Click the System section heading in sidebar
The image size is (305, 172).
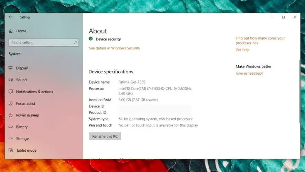(x=14, y=54)
